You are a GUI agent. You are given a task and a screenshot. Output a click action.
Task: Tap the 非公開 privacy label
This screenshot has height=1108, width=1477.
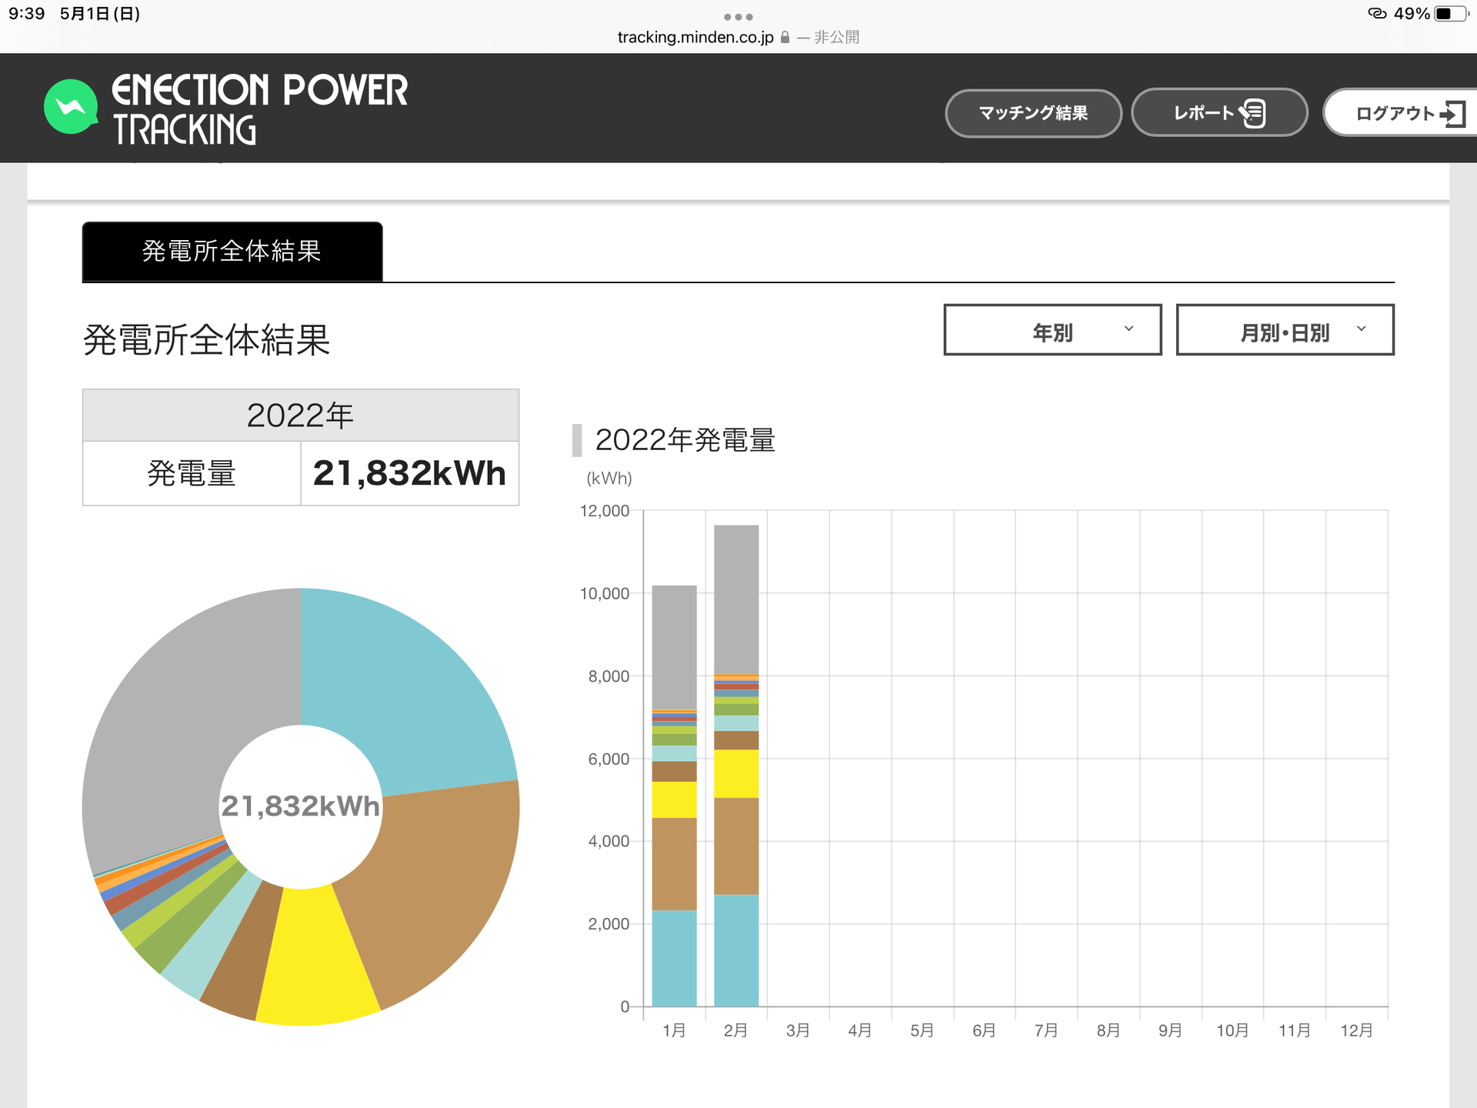[x=836, y=37]
